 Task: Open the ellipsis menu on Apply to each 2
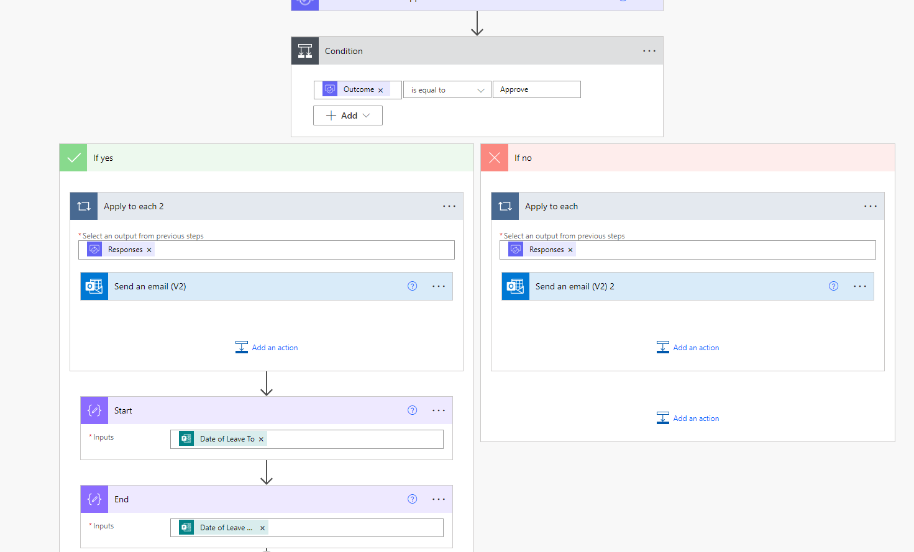[x=449, y=206]
